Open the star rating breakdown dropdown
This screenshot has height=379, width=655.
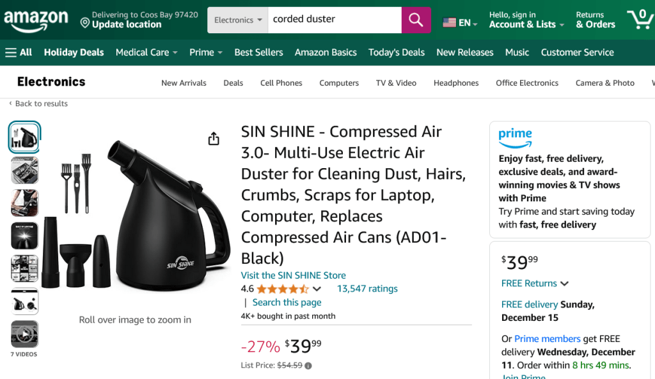click(317, 289)
